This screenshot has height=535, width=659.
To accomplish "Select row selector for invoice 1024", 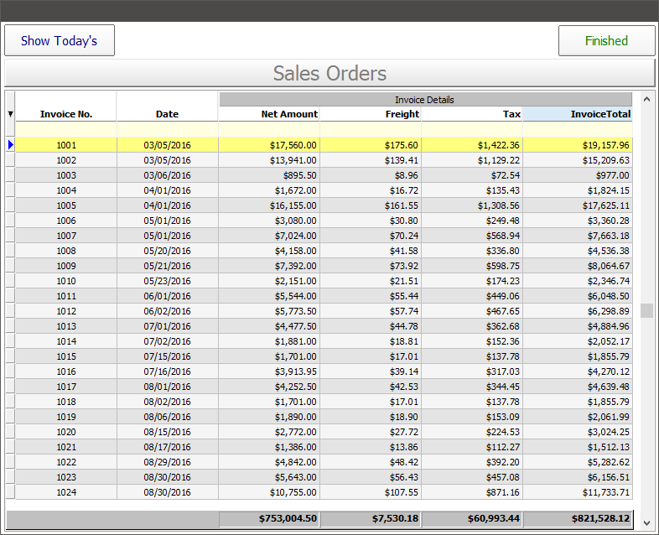I will click(x=10, y=492).
